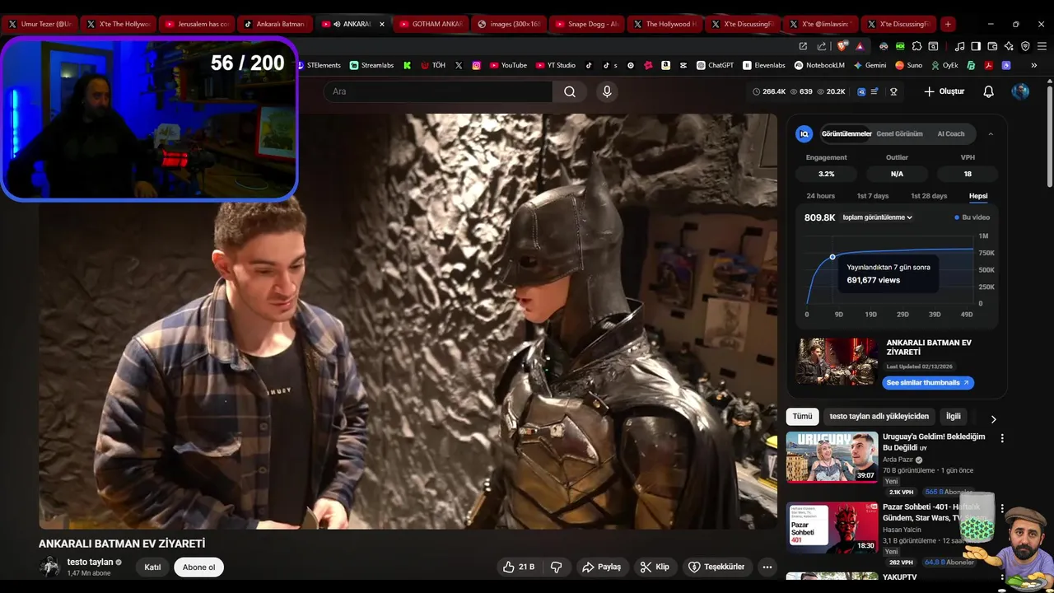The height and width of the screenshot is (593, 1054).
Task: Close the active ANKARALI tab
Action: (x=381, y=24)
